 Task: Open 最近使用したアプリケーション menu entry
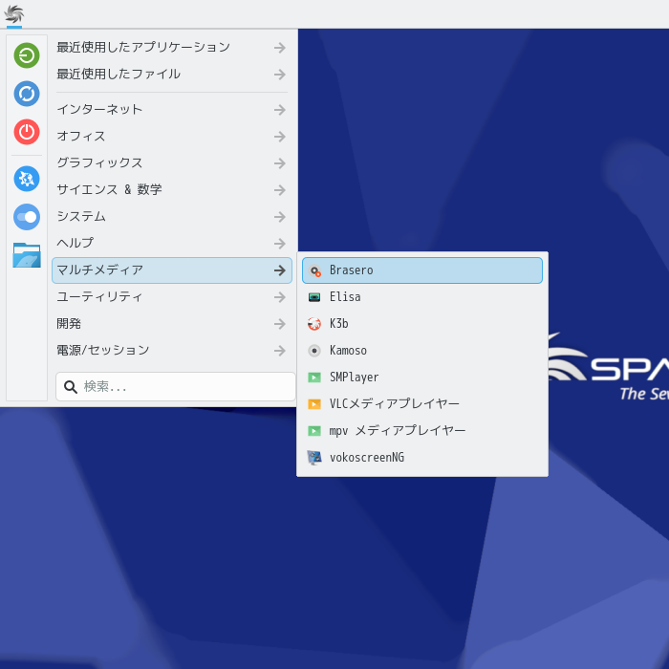pos(172,48)
